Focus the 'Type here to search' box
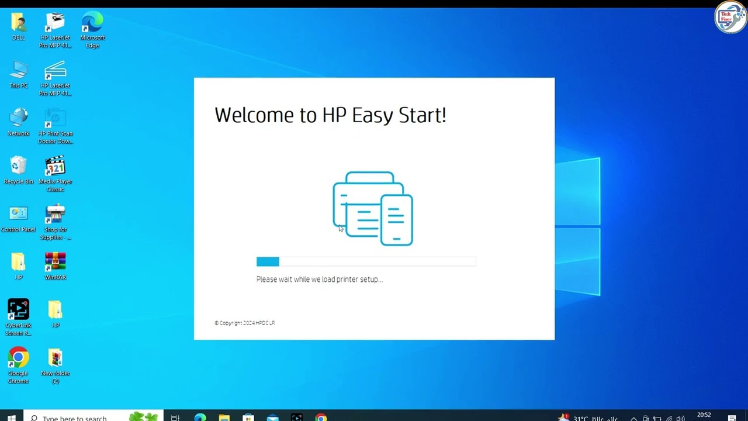The height and width of the screenshot is (421, 748). (93, 416)
